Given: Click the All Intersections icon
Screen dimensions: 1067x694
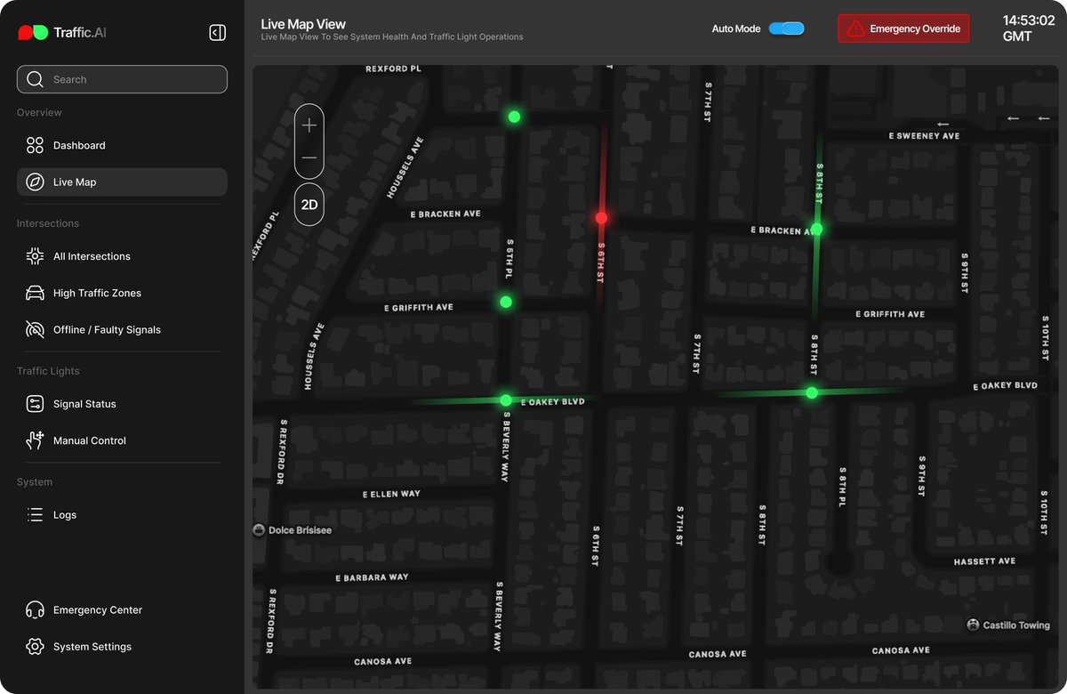Looking at the screenshot, I should point(35,256).
